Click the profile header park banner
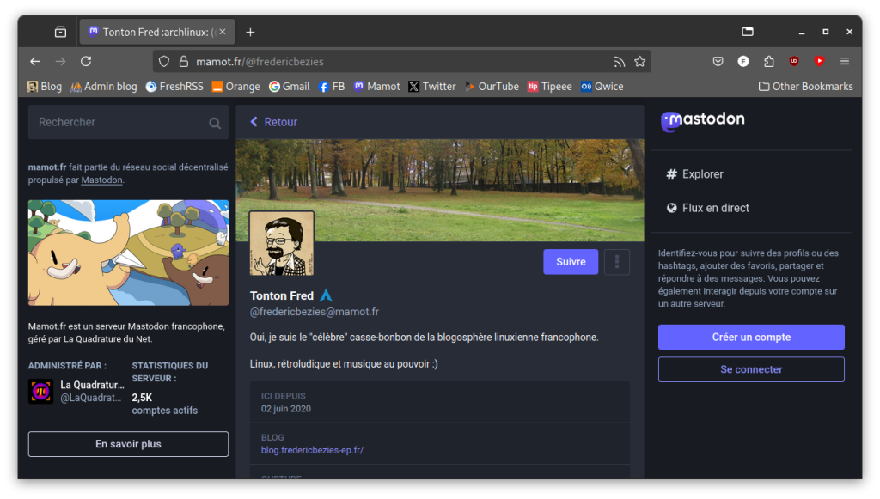 (x=440, y=190)
